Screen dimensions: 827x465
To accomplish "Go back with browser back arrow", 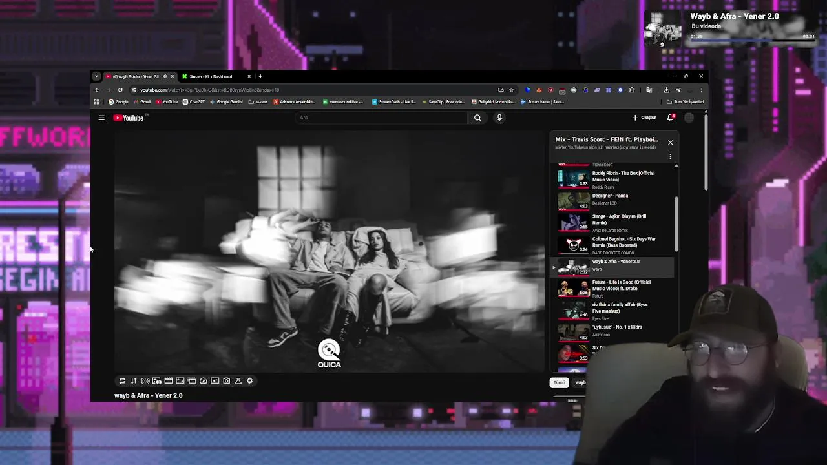I will pos(97,90).
